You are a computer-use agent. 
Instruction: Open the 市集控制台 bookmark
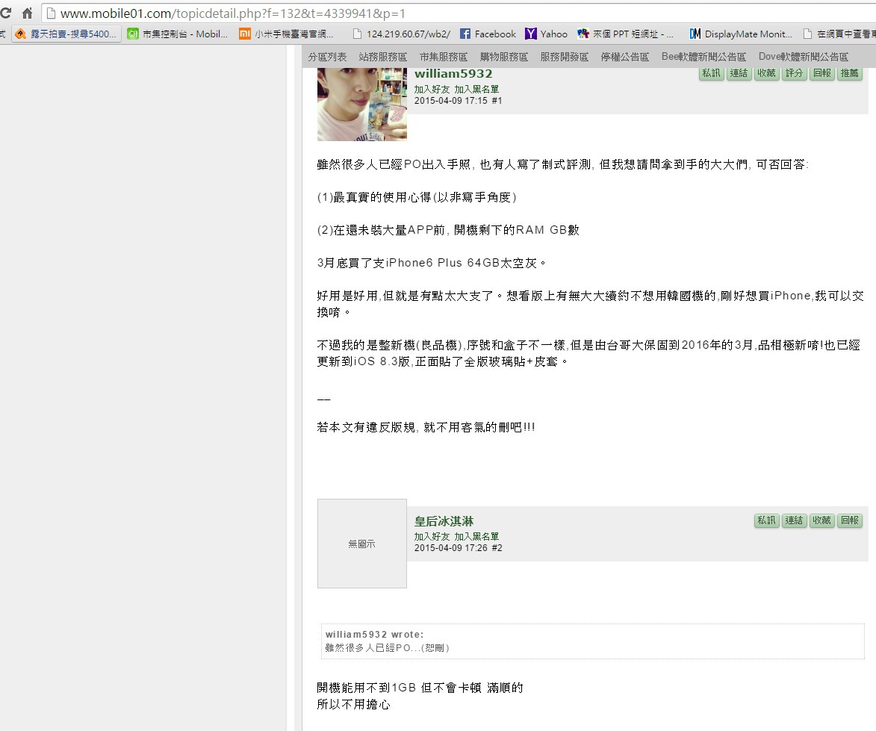(178, 34)
